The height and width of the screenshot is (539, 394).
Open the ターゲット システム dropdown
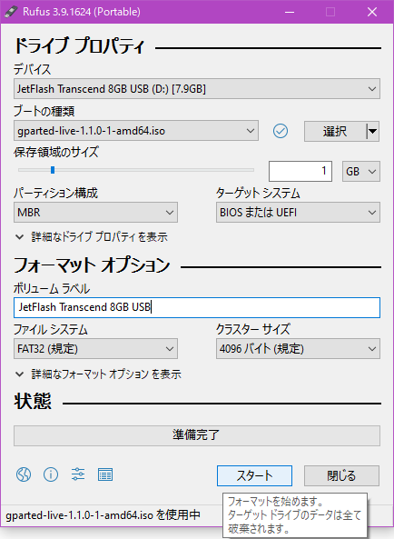(x=298, y=213)
